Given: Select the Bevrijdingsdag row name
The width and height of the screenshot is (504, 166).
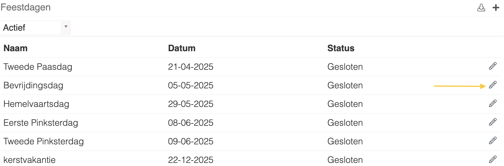Looking at the screenshot, I should click(33, 85).
